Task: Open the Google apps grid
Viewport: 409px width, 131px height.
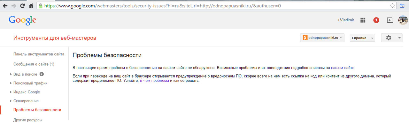Action: [x=363, y=20]
